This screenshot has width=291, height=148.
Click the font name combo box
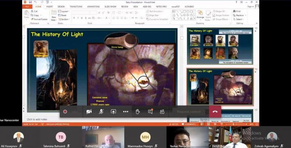81,13
